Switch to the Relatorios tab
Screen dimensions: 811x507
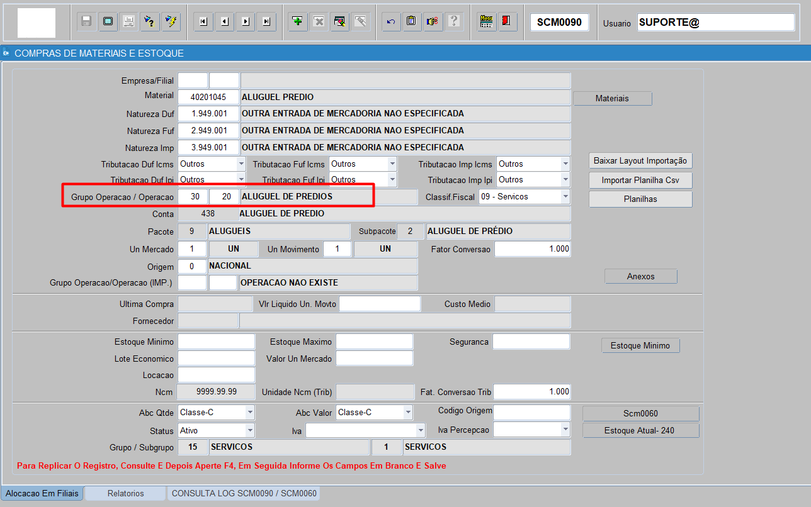(x=125, y=493)
